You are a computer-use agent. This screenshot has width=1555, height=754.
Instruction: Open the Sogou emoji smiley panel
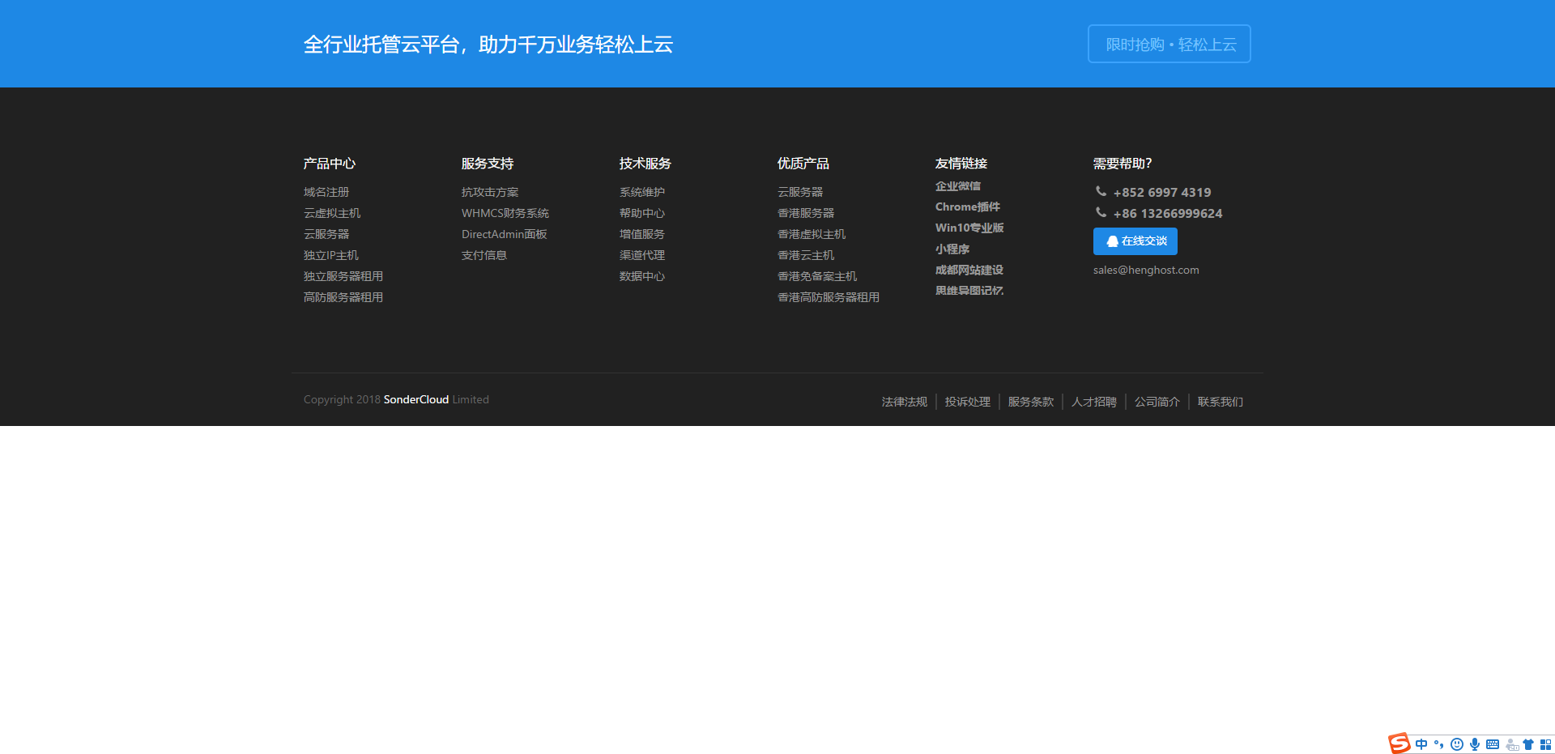[x=1457, y=744]
